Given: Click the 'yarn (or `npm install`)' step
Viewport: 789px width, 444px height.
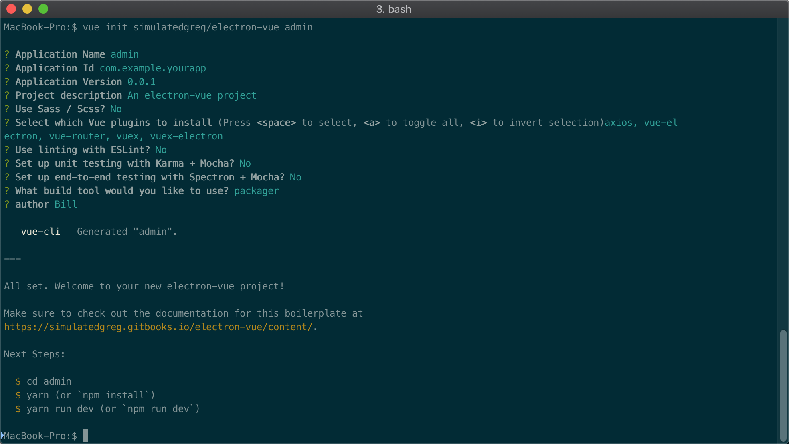Looking at the screenshot, I should coord(91,395).
